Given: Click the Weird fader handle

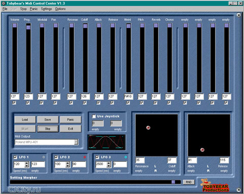Looking at the screenshot, I should click(129, 26).
